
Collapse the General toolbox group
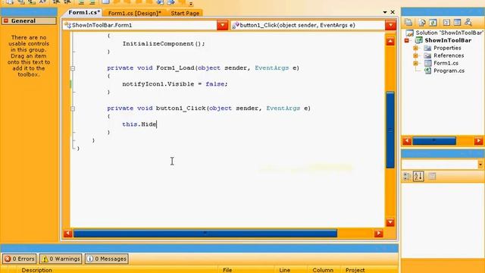[6, 20]
